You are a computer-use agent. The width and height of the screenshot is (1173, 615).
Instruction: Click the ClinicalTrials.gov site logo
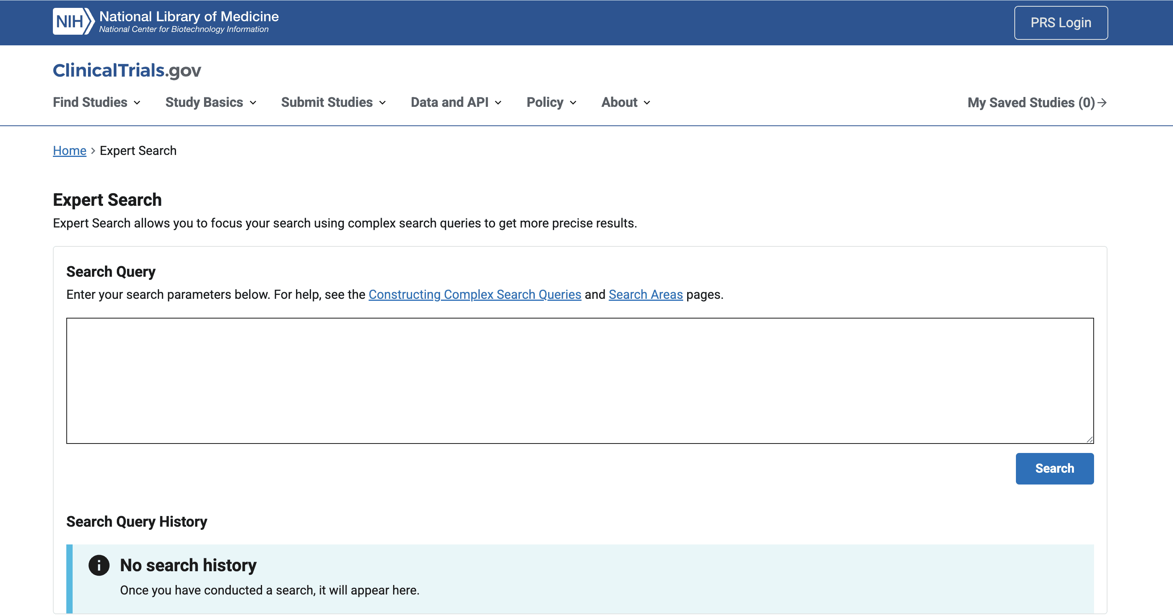[x=127, y=71]
